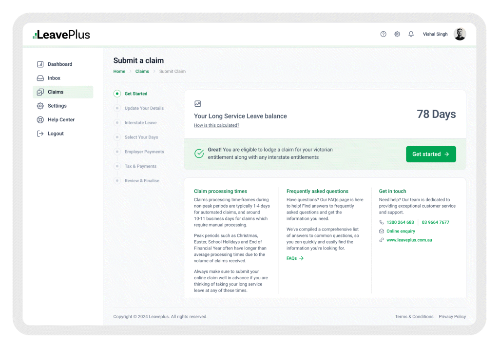Image resolution: width=499 pixels, height=348 pixels.
Task: Click the Logout arrow icon
Action: coord(40,134)
